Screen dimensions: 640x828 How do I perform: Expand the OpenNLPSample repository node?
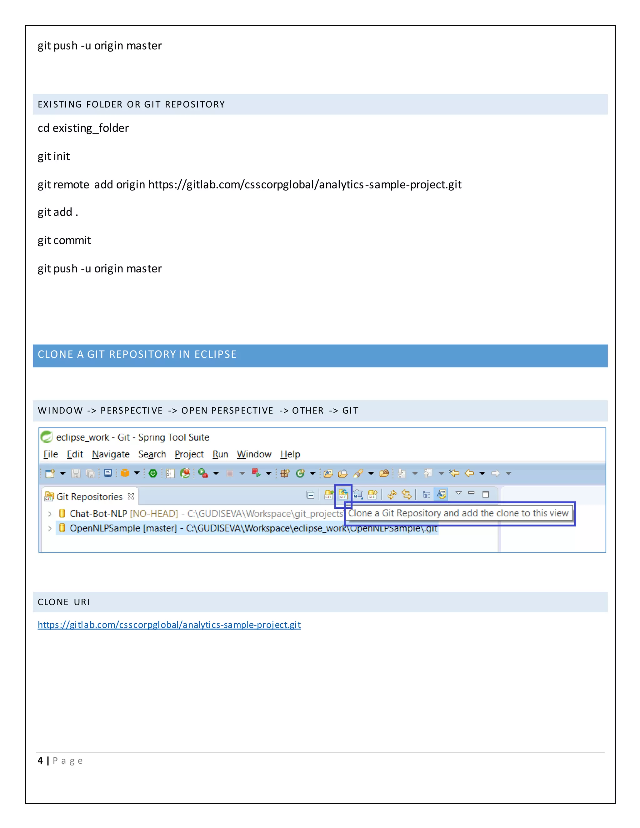pos(50,528)
